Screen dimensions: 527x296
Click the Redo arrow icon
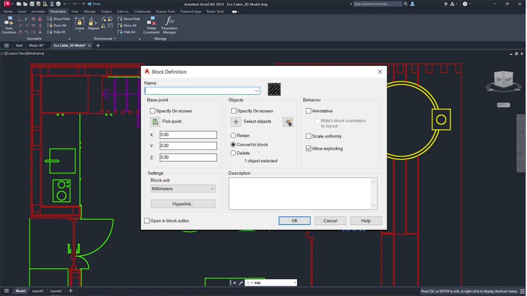(x=75, y=4)
